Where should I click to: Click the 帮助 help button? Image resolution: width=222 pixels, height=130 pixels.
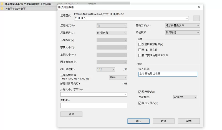pos(189,121)
